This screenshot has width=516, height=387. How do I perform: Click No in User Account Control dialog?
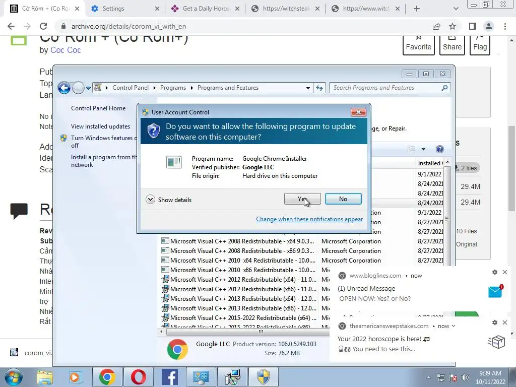[343, 199]
